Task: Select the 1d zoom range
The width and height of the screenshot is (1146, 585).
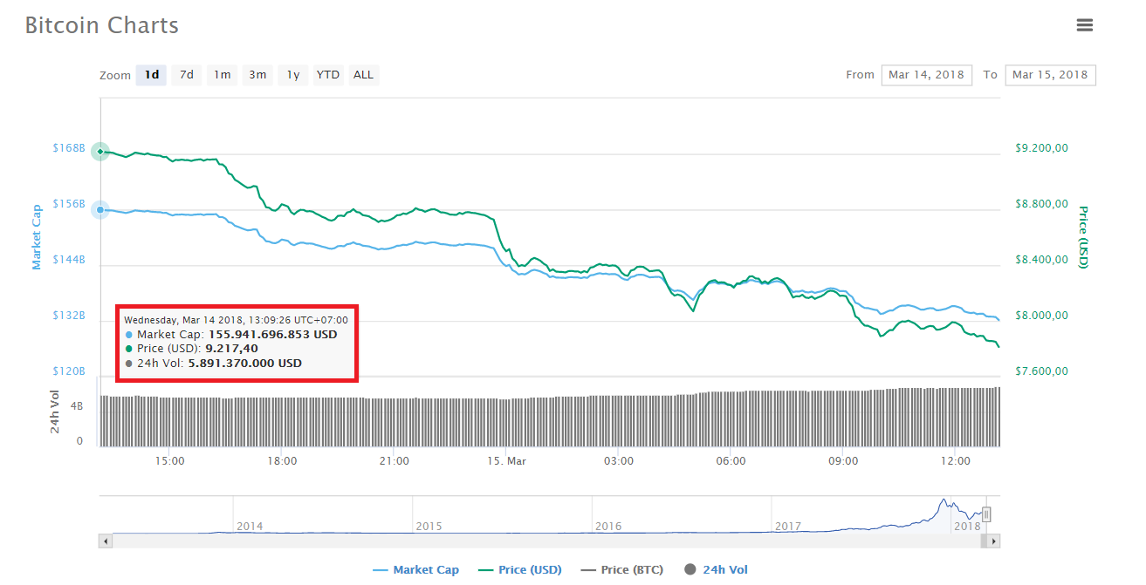Action: pos(151,75)
